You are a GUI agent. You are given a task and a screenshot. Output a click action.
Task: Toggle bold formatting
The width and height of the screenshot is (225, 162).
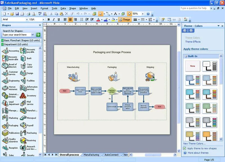tap(48, 19)
